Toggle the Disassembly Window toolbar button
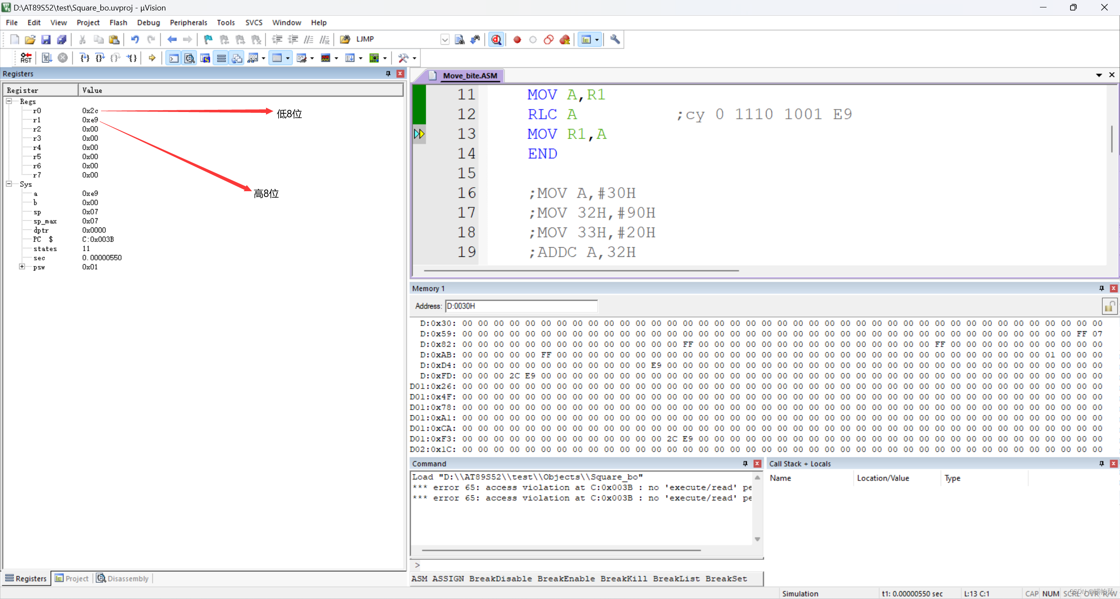The width and height of the screenshot is (1120, 599). pyautogui.click(x=189, y=58)
